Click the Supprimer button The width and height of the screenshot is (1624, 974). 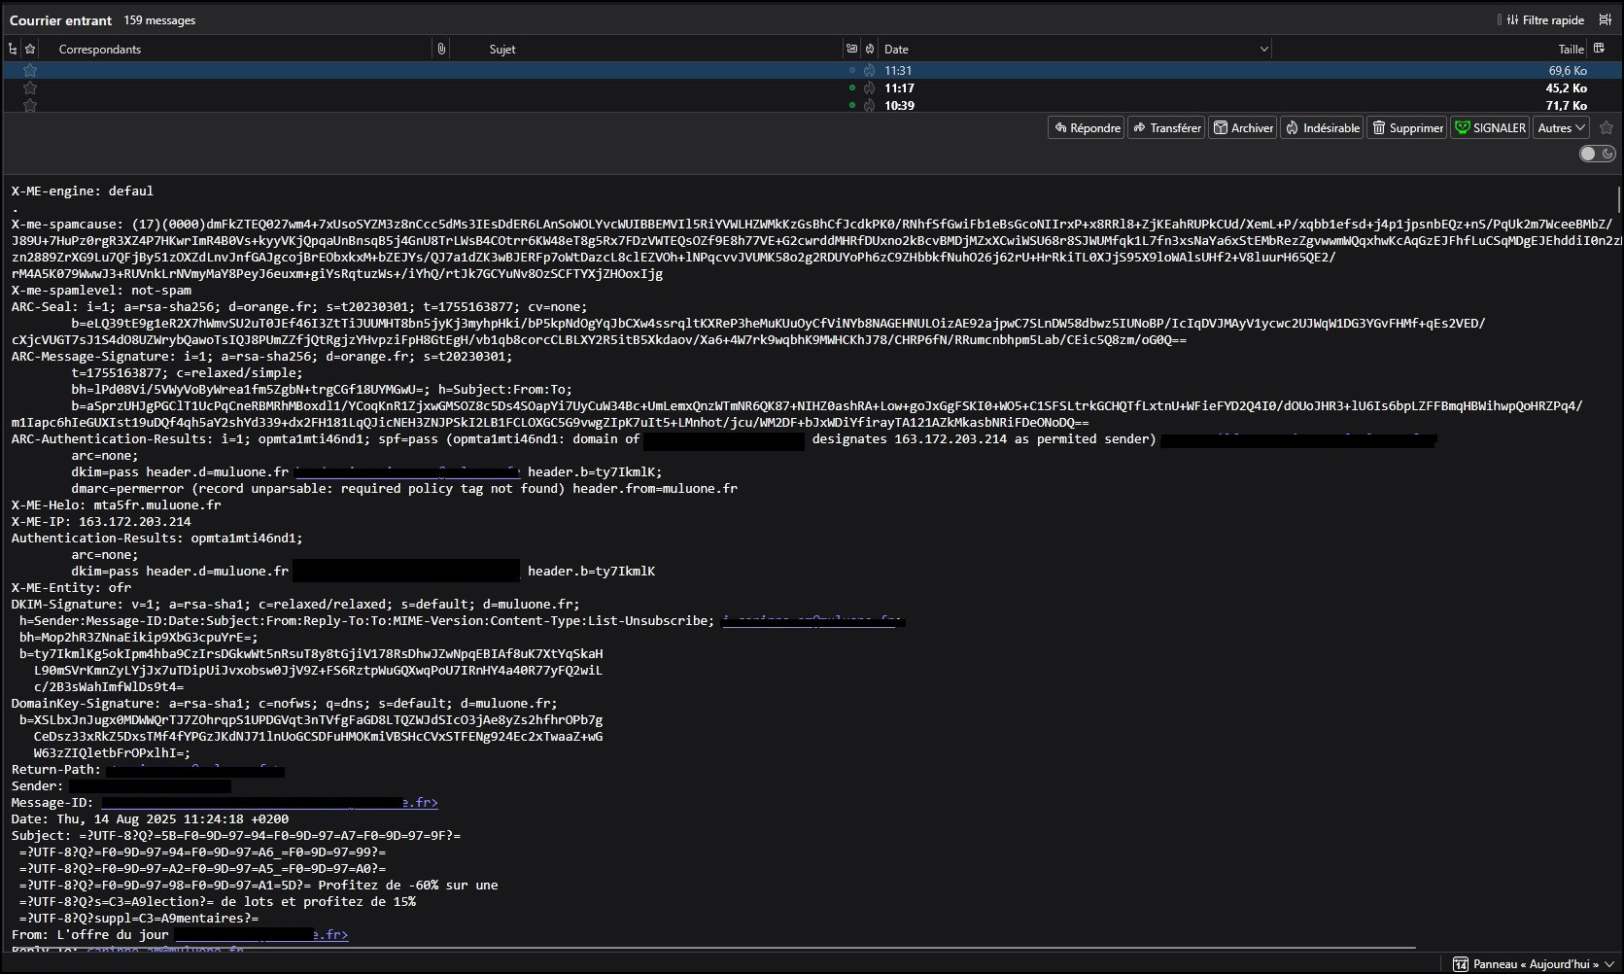click(1406, 128)
